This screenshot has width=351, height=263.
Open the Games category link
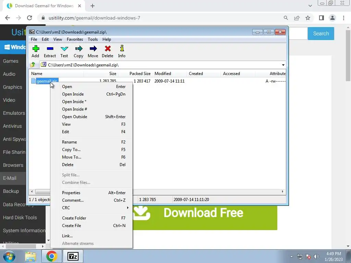11,61
